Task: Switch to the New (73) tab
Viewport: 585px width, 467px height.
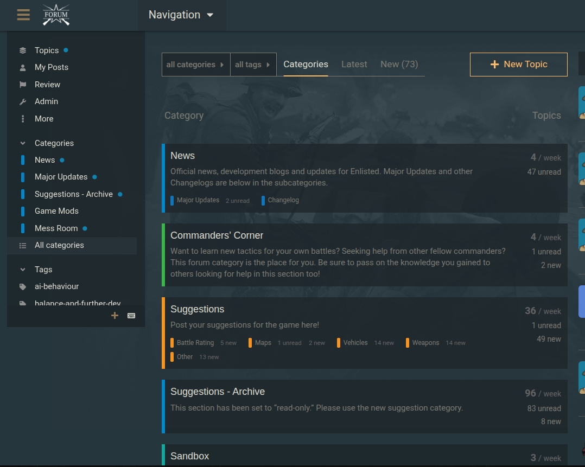Action: click(x=399, y=64)
